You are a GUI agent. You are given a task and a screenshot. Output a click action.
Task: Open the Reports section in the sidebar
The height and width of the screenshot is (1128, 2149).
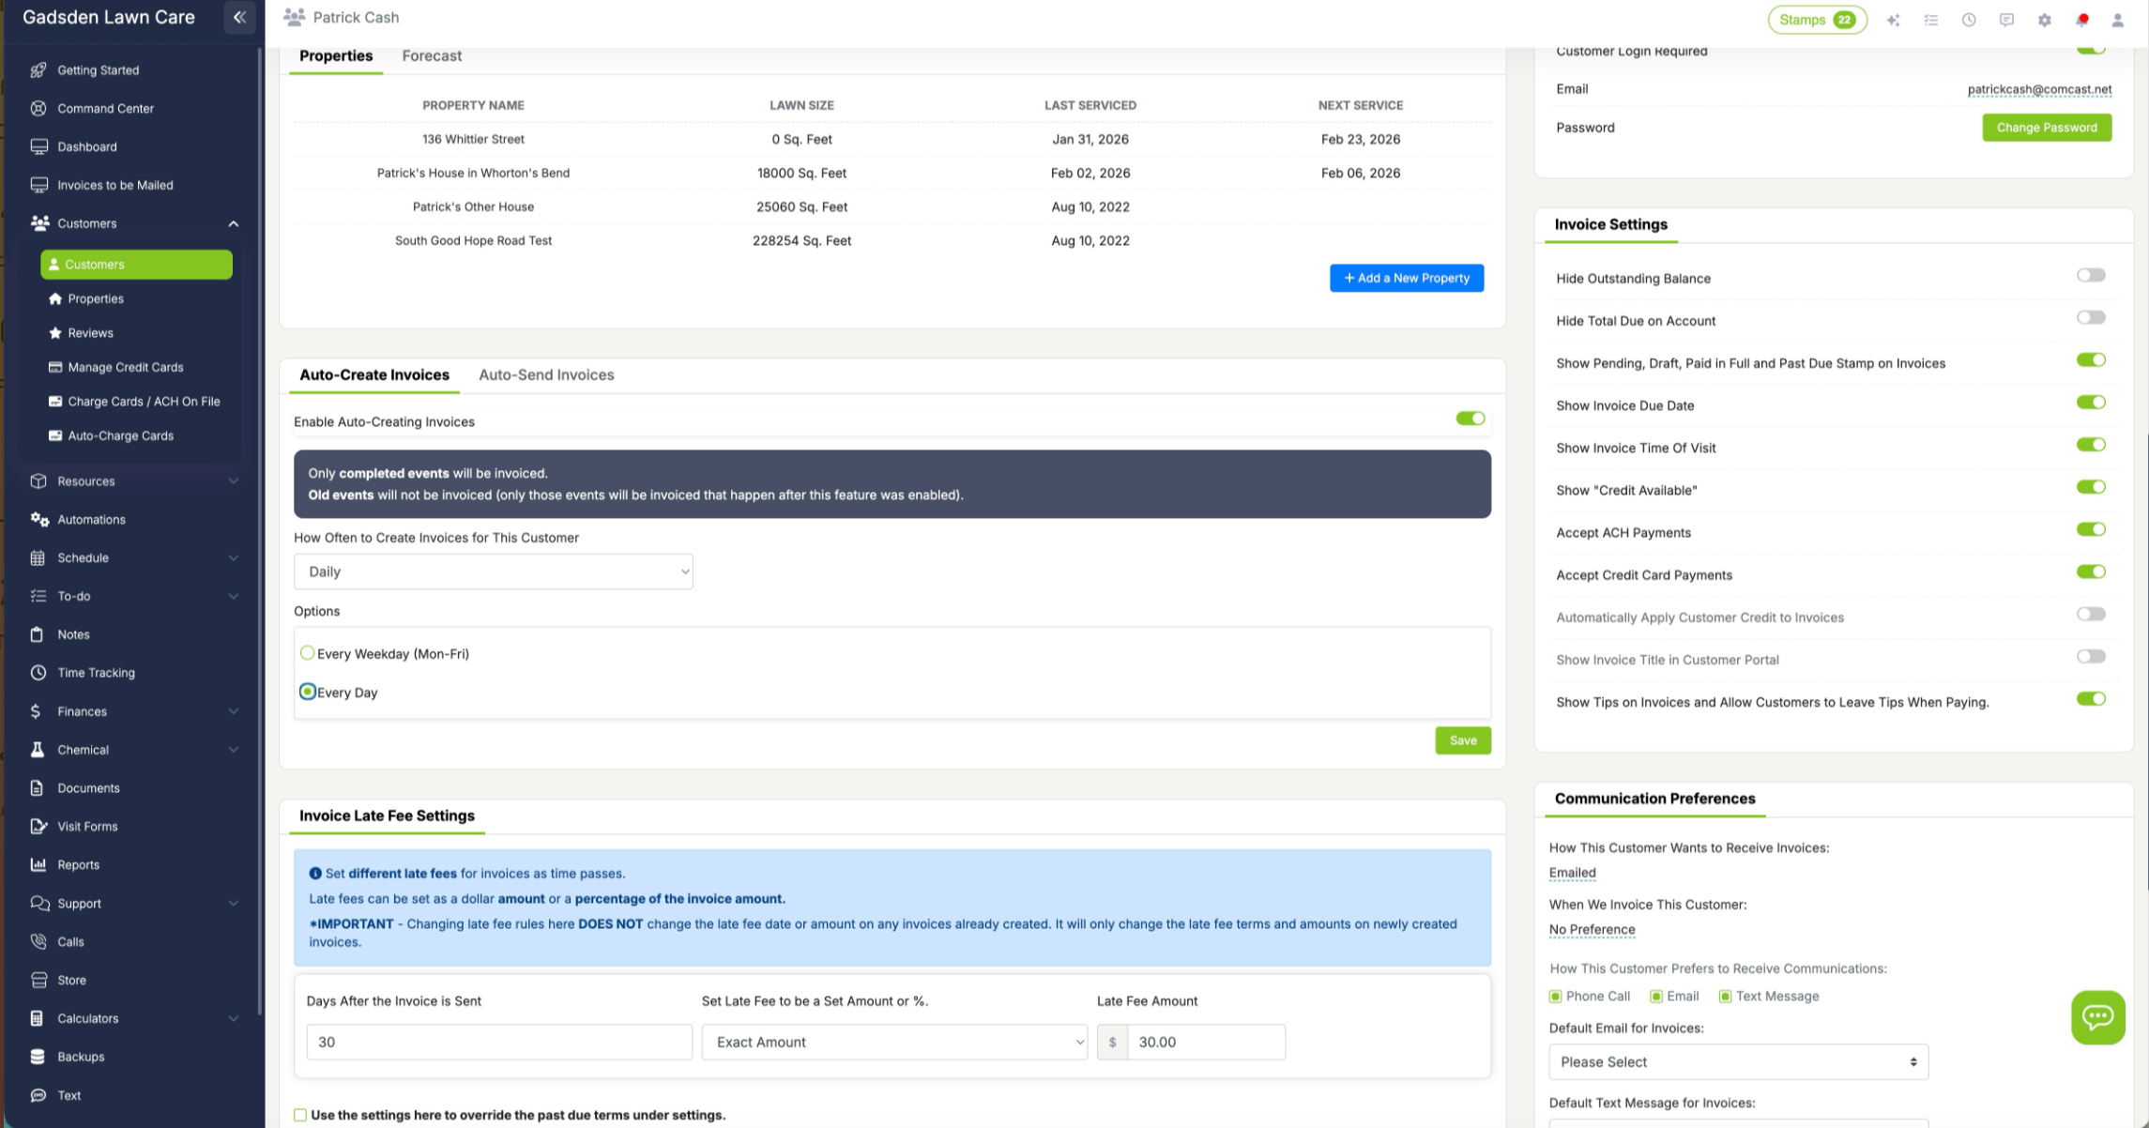click(x=79, y=864)
